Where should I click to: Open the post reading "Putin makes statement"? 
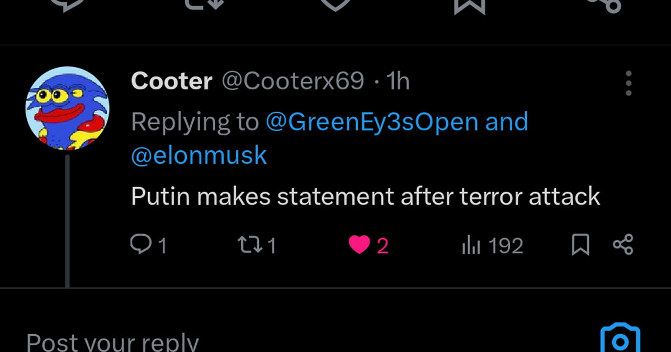(x=365, y=197)
